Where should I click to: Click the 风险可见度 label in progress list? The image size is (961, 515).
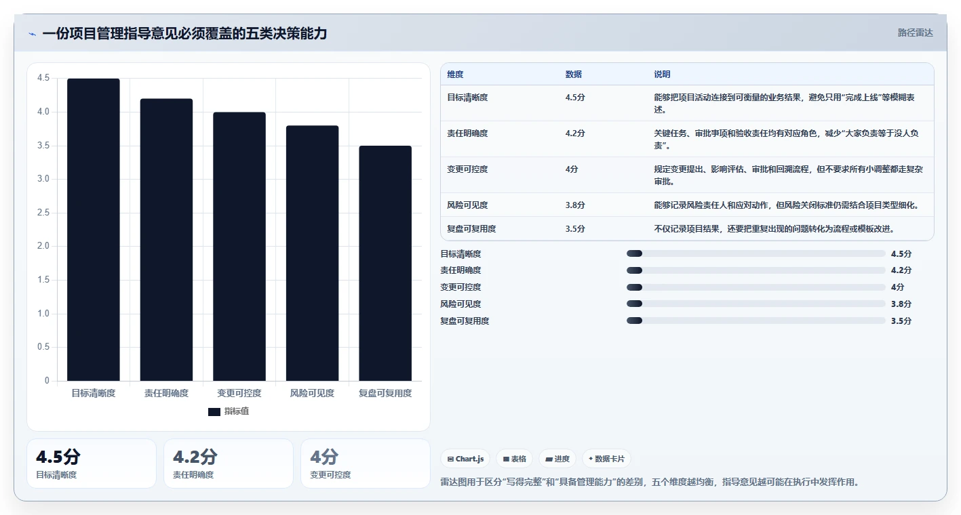click(460, 304)
